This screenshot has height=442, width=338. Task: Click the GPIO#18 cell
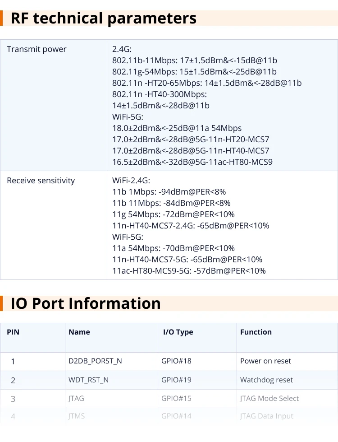(x=176, y=361)
